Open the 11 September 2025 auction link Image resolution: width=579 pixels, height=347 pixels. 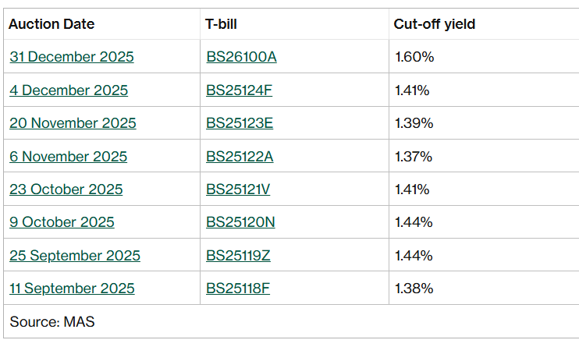[72, 289]
